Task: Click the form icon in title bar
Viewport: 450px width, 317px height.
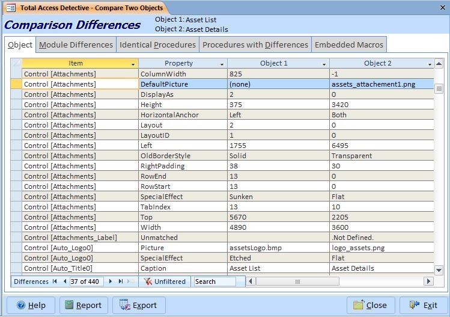Action: point(10,8)
